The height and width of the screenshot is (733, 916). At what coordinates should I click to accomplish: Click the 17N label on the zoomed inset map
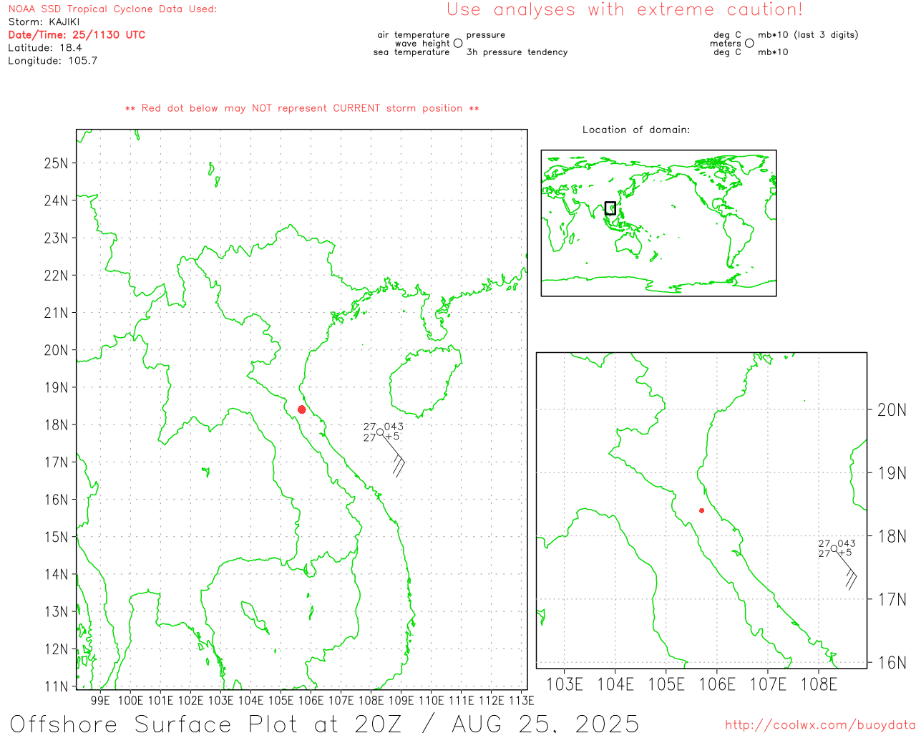(892, 599)
